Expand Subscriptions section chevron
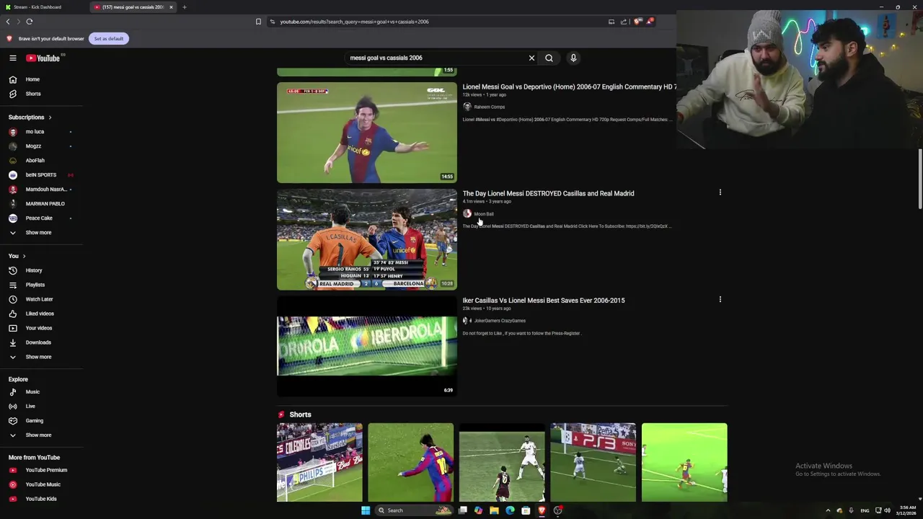This screenshot has height=519, width=923. [x=50, y=117]
